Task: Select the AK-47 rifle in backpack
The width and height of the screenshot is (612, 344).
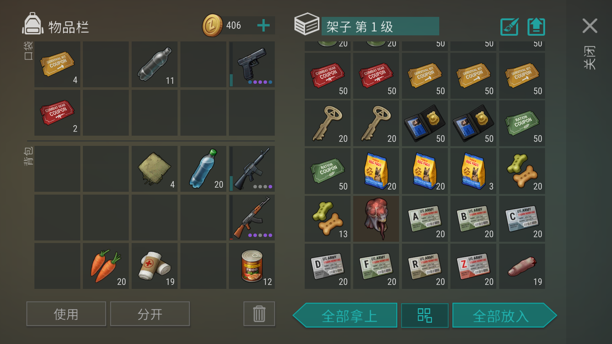Action: [252, 218]
